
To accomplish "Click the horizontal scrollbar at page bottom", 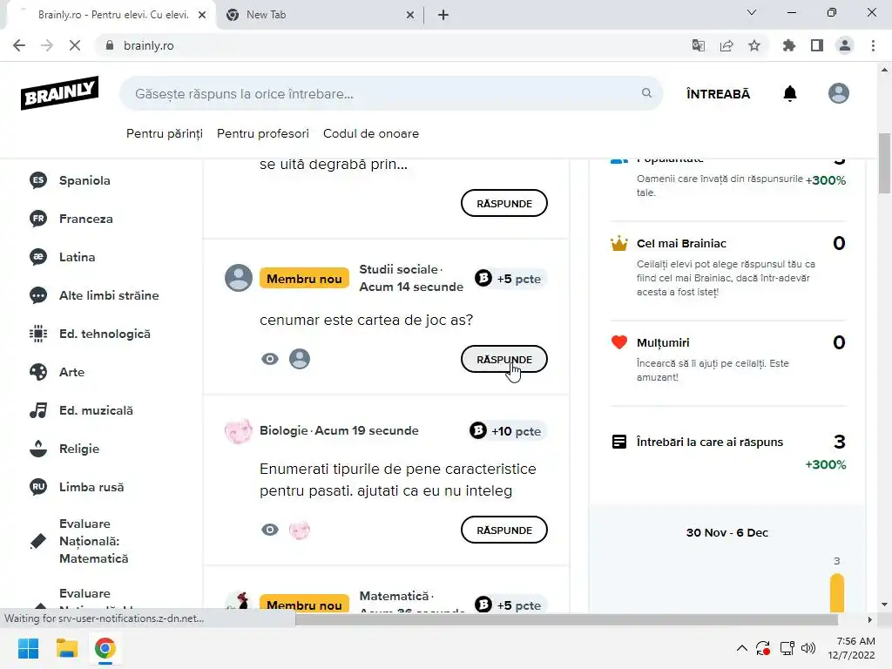I will coord(566,619).
